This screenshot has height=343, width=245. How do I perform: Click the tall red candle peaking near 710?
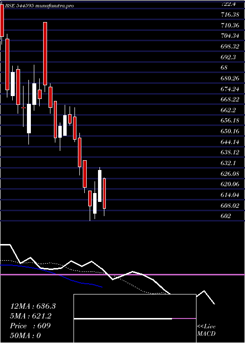[45, 53]
